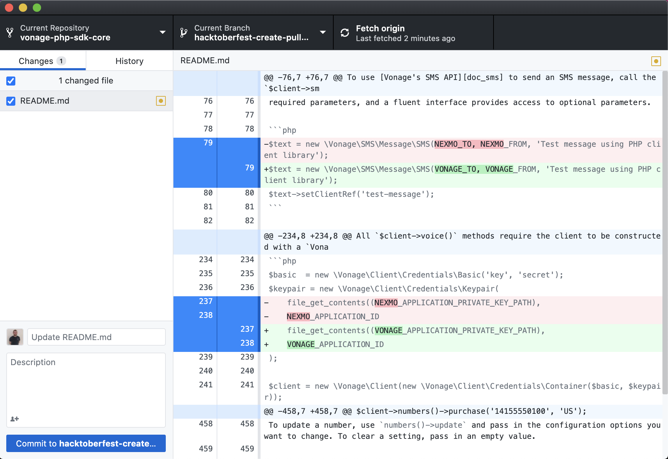Click Fetch origin button

[x=413, y=33]
